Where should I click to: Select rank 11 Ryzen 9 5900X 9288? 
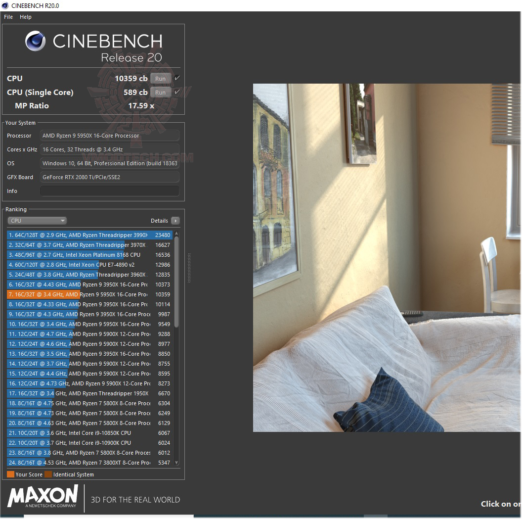tap(89, 334)
